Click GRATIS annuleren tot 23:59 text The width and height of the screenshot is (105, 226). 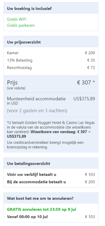point(41,209)
